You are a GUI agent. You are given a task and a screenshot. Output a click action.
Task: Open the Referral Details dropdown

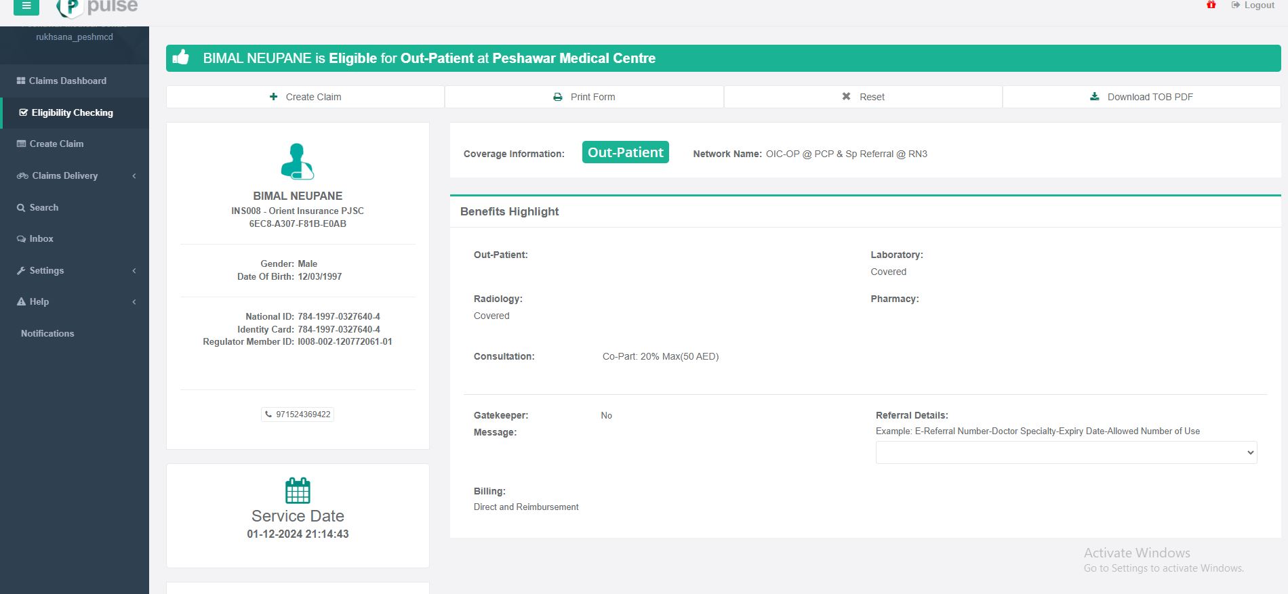1066,452
